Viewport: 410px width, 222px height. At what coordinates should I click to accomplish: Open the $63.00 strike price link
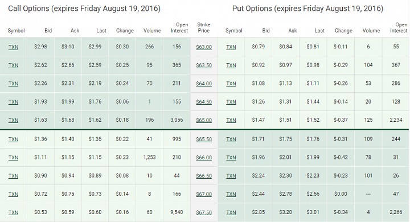(x=204, y=47)
